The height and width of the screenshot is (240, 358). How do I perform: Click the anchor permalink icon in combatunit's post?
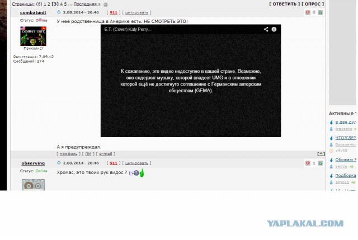click(x=59, y=12)
